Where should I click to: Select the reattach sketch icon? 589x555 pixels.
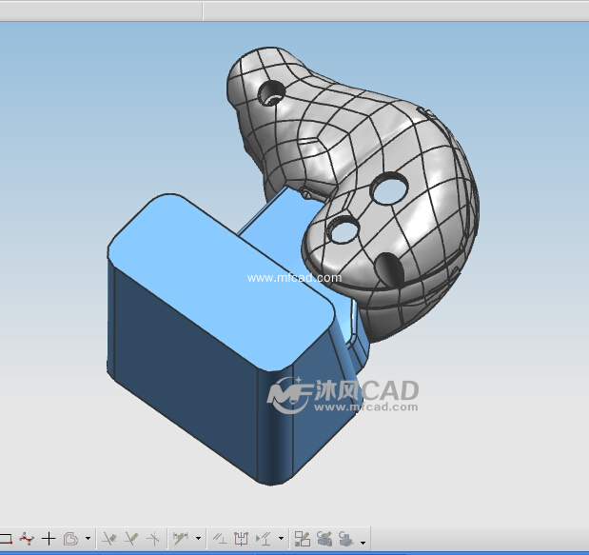[324, 539]
